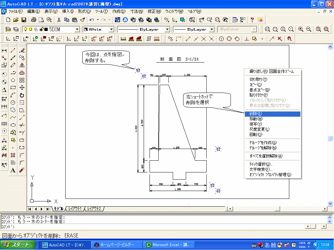Switch to the レイアウト1 tab

[75, 209]
